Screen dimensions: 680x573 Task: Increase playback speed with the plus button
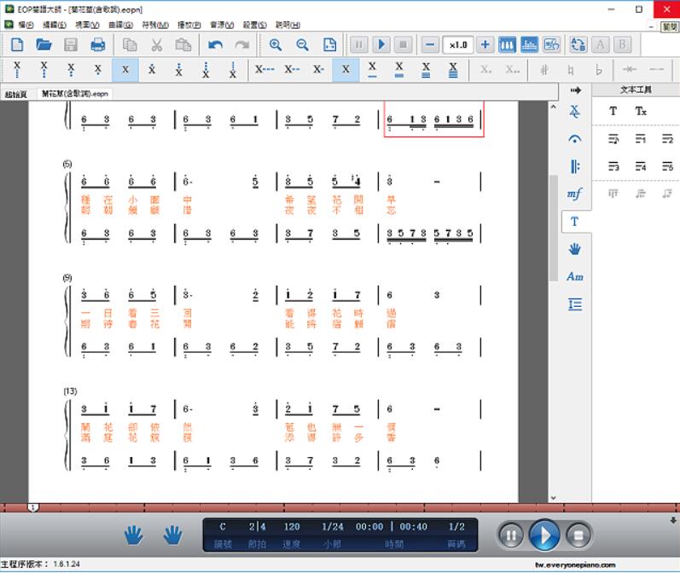[x=485, y=44]
